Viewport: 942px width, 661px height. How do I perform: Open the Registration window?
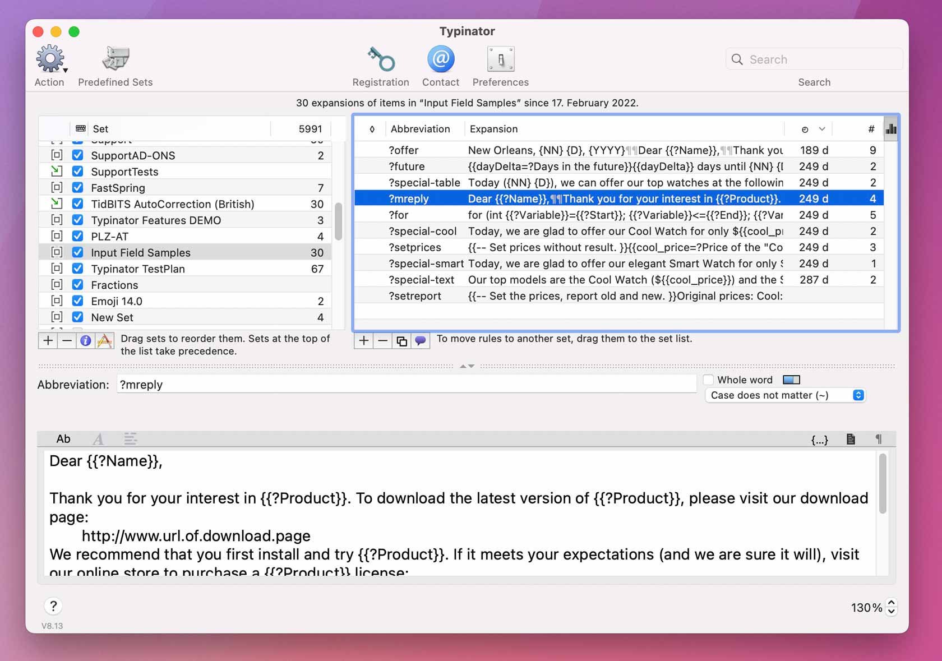(x=381, y=58)
